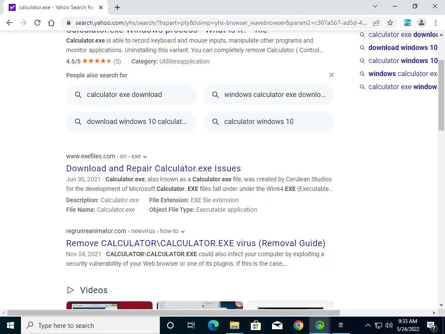Click vertical scrollbar down arrow
This screenshot has height=334, width=445.
[x=442, y=306]
